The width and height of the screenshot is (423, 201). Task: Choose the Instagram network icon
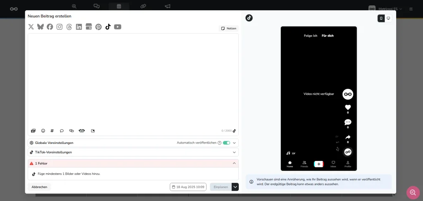point(59,27)
